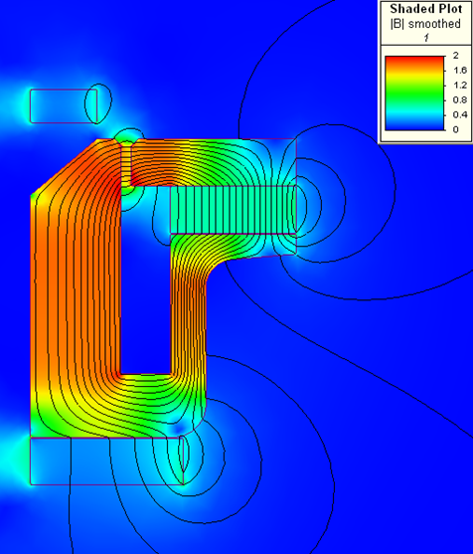Click the |B| smoothed legend label
473x554 pixels.
(x=425, y=24)
